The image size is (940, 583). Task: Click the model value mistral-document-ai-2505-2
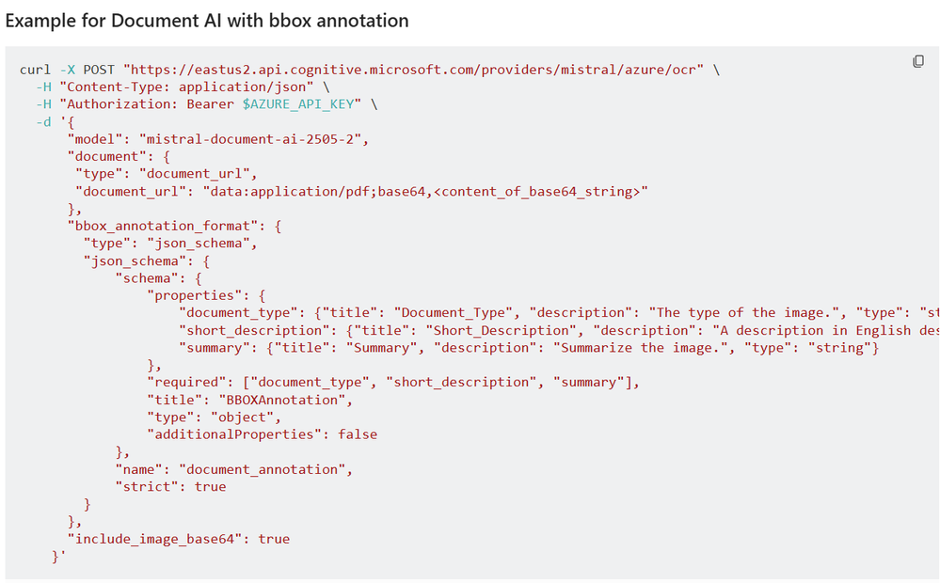pos(250,139)
